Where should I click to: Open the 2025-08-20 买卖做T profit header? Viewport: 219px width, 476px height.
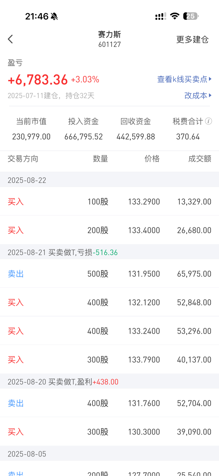tap(109, 382)
